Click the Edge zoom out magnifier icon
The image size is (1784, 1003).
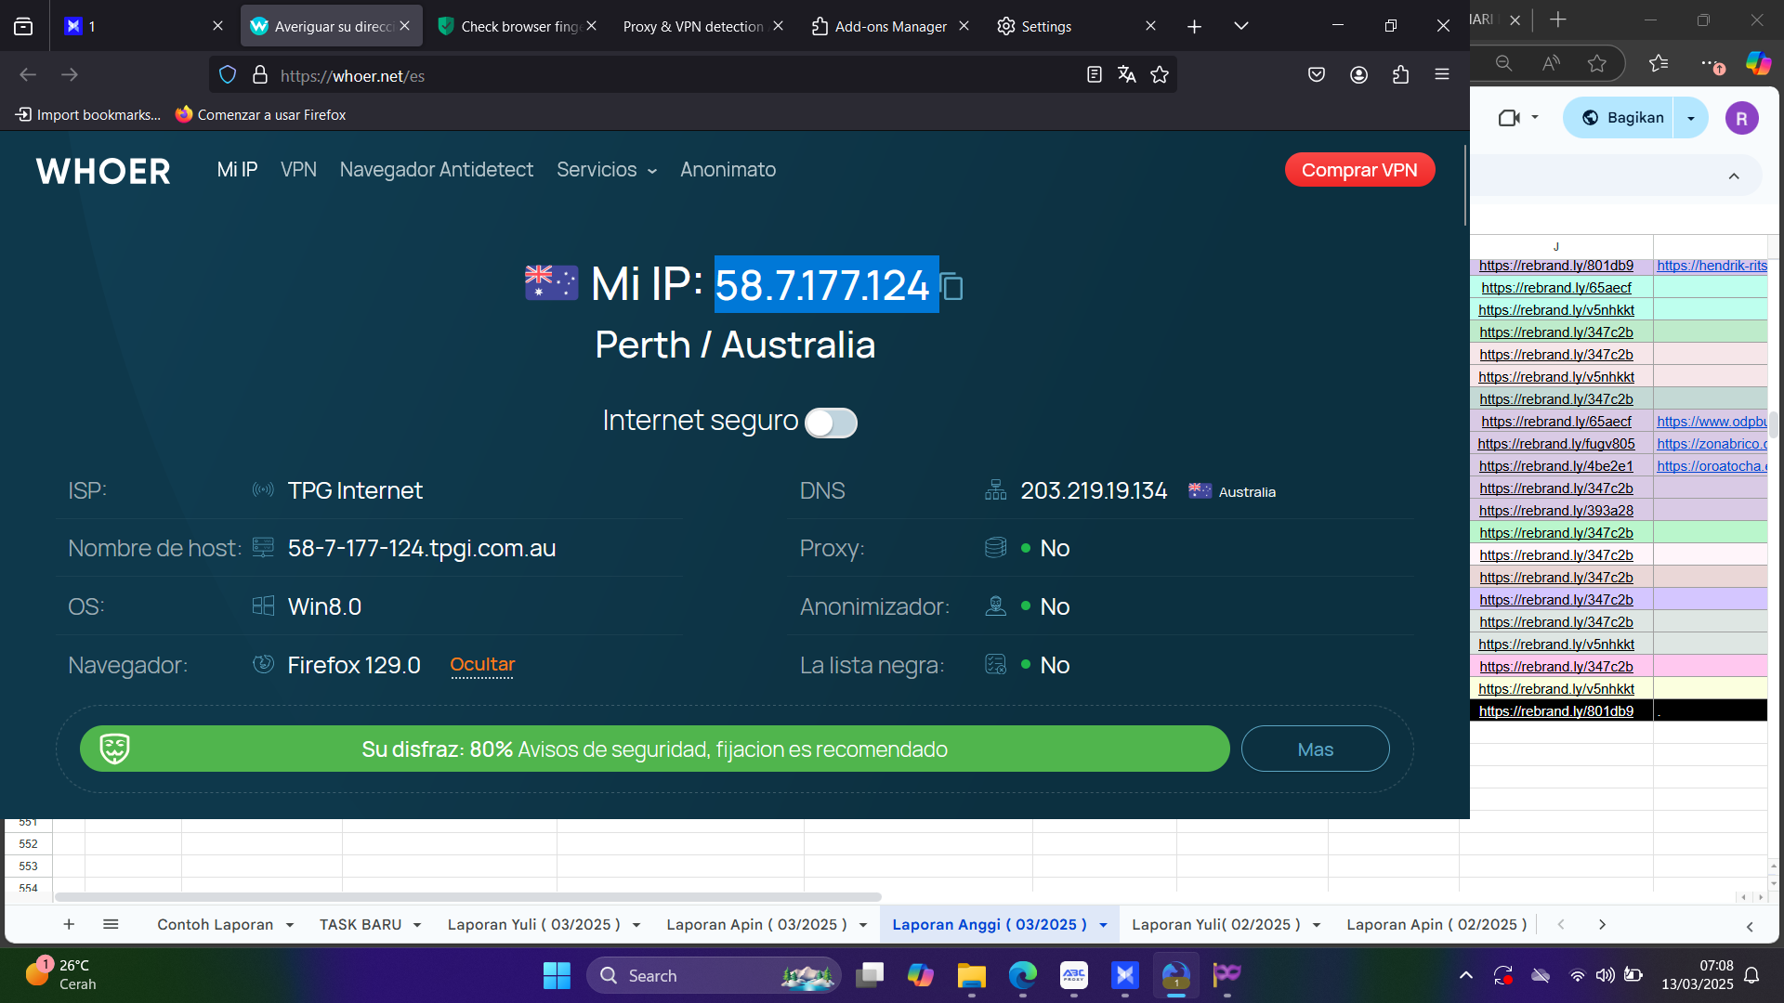tap(1503, 63)
